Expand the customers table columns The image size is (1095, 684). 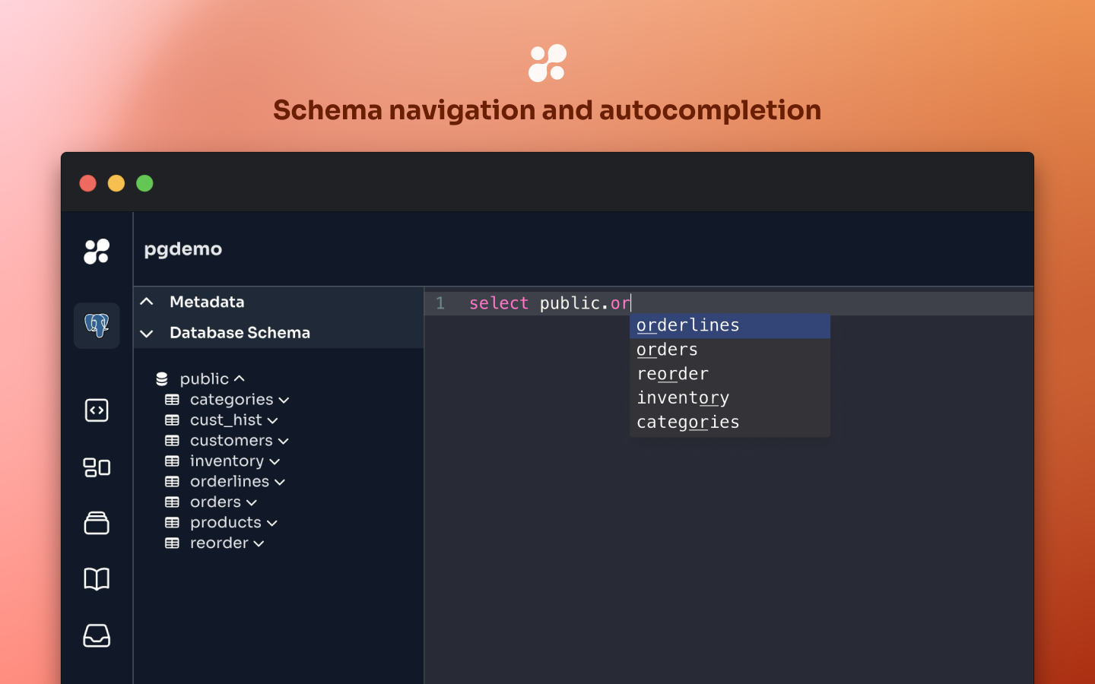click(284, 442)
